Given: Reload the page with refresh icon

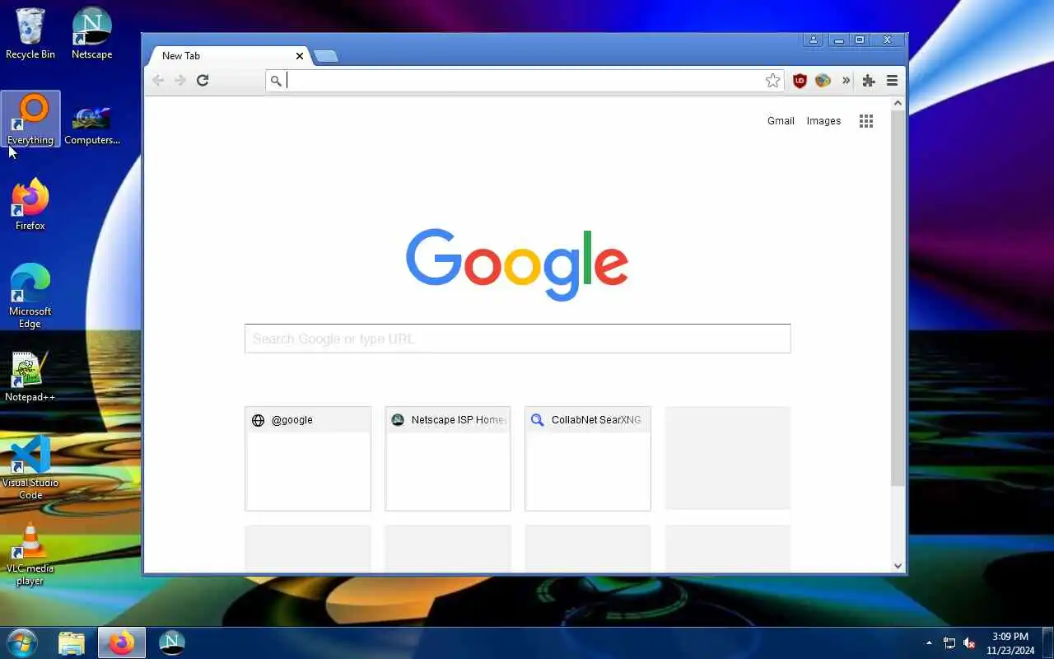Looking at the screenshot, I should coord(203,80).
